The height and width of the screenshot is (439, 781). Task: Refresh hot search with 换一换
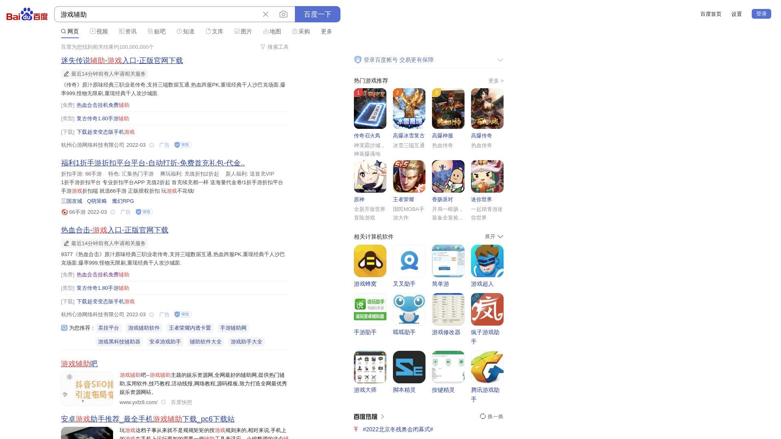click(x=491, y=416)
